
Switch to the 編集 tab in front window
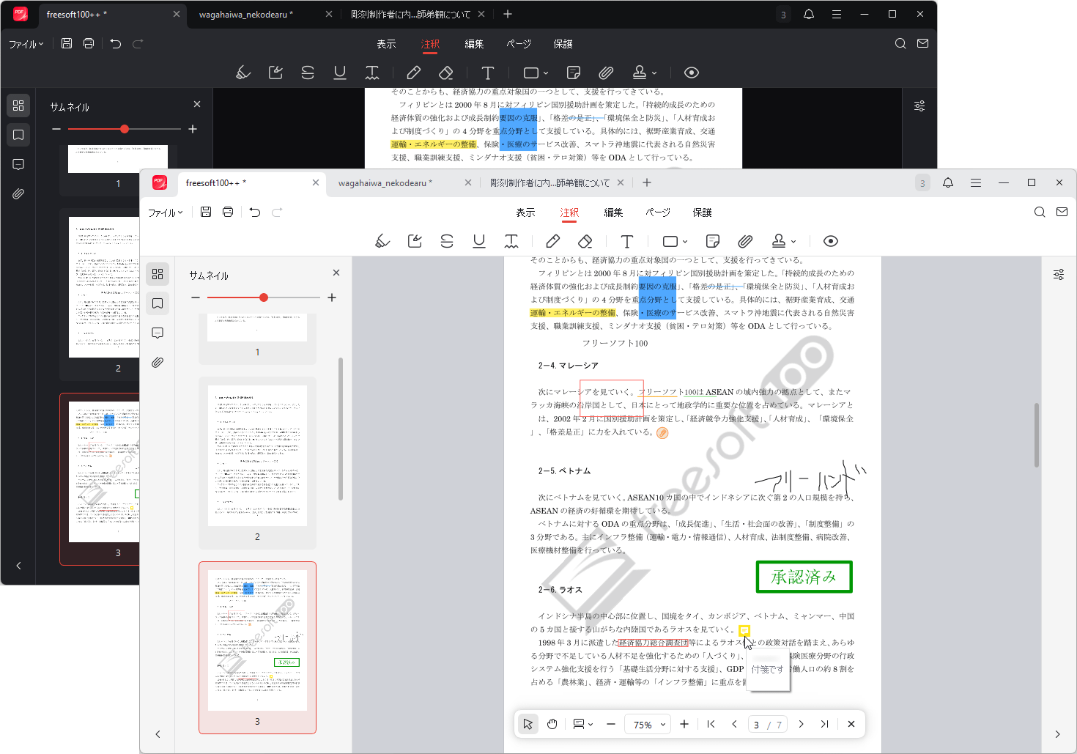coord(613,212)
